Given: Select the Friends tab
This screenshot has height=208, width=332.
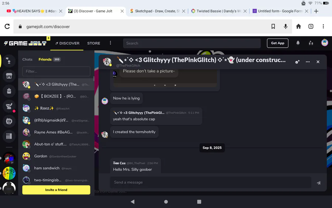Looking at the screenshot, I should (49, 59).
